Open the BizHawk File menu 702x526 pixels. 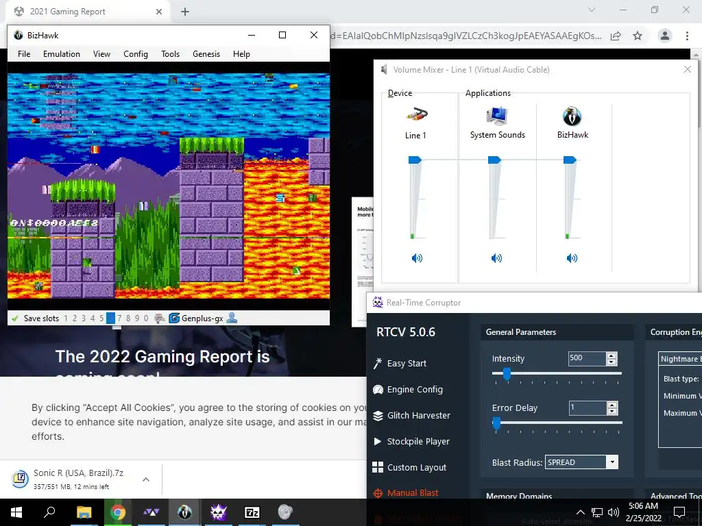click(x=24, y=54)
